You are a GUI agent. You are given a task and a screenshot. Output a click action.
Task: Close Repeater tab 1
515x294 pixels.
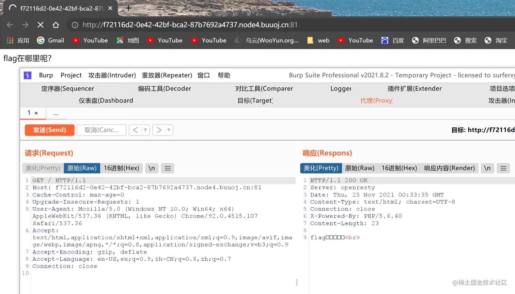[36, 113]
